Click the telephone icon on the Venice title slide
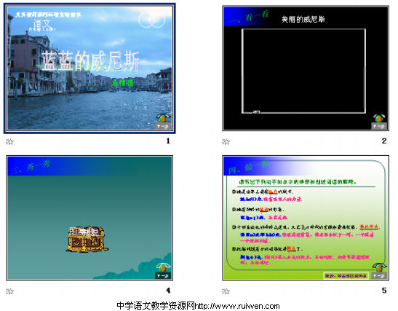The height and width of the screenshot is (311, 398). pos(163,118)
